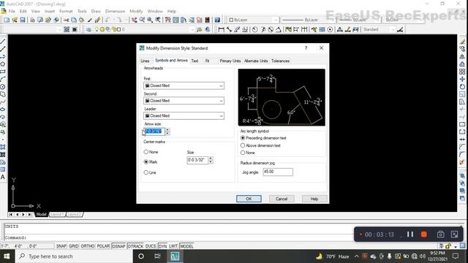Click the Plot (print) icon
The height and width of the screenshot is (263, 468).
[32, 20]
